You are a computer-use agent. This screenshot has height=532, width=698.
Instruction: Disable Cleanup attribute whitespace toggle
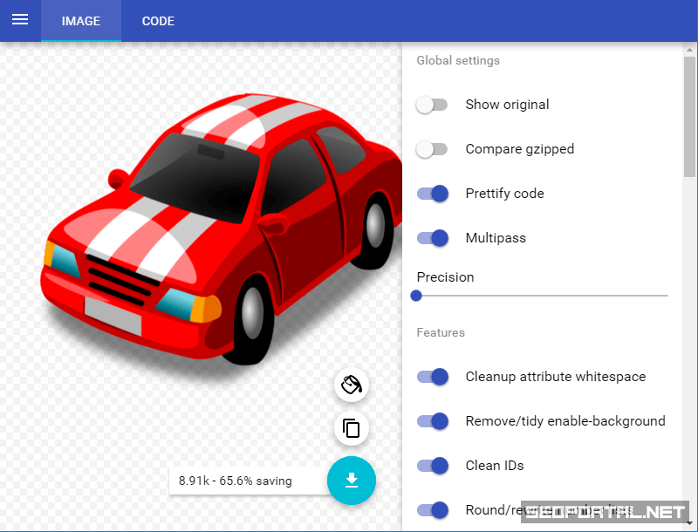[x=433, y=377]
